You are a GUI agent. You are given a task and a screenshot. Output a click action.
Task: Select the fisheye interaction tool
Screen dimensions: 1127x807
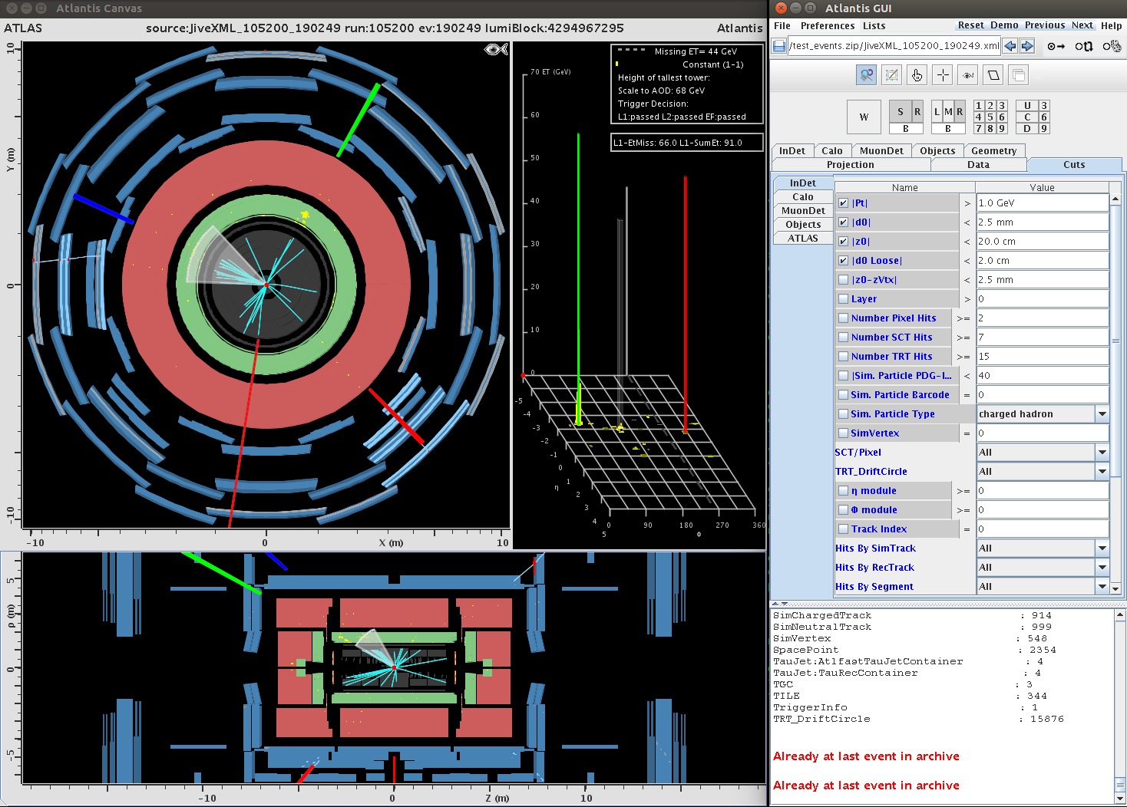tap(968, 75)
